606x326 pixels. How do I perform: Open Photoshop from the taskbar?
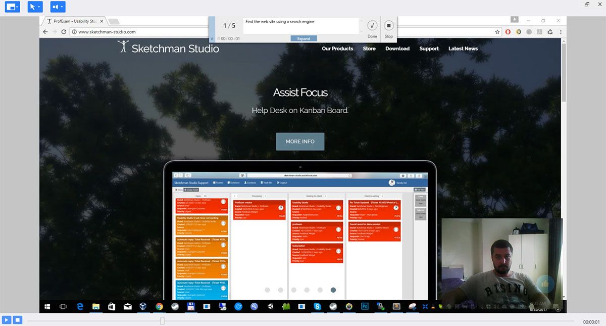365,306
